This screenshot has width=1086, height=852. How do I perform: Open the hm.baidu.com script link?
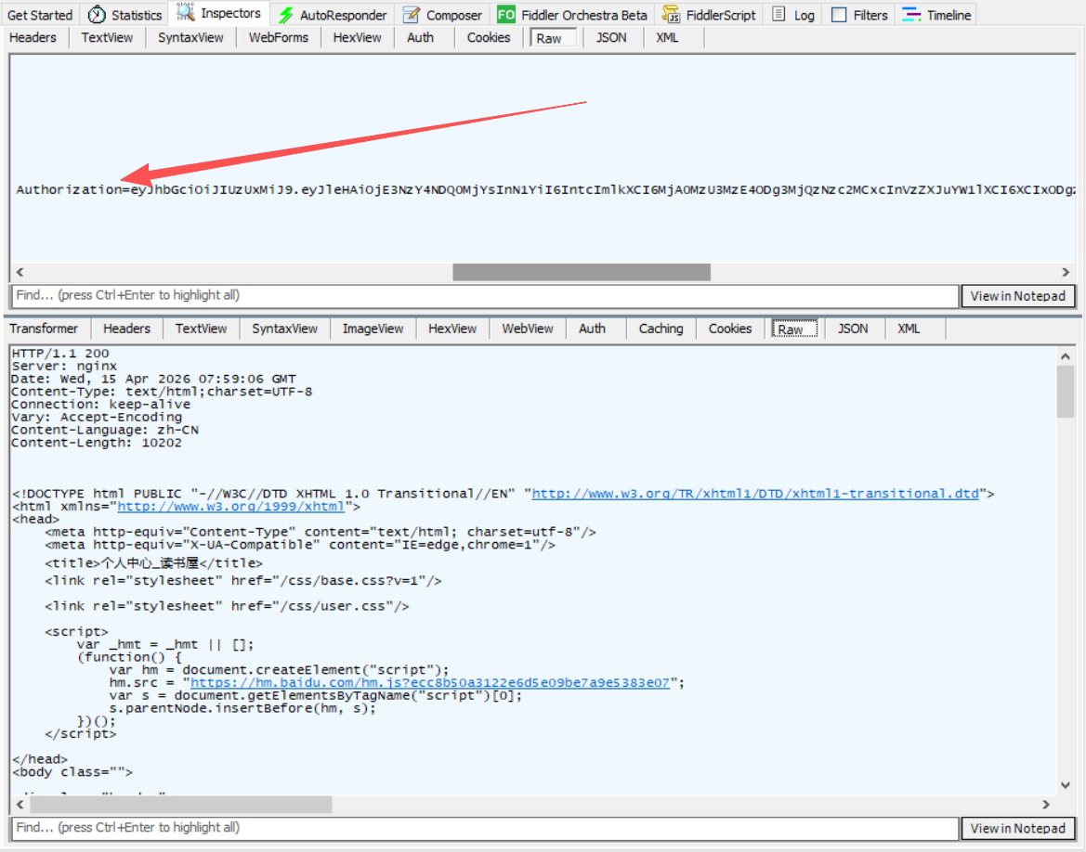point(430,683)
